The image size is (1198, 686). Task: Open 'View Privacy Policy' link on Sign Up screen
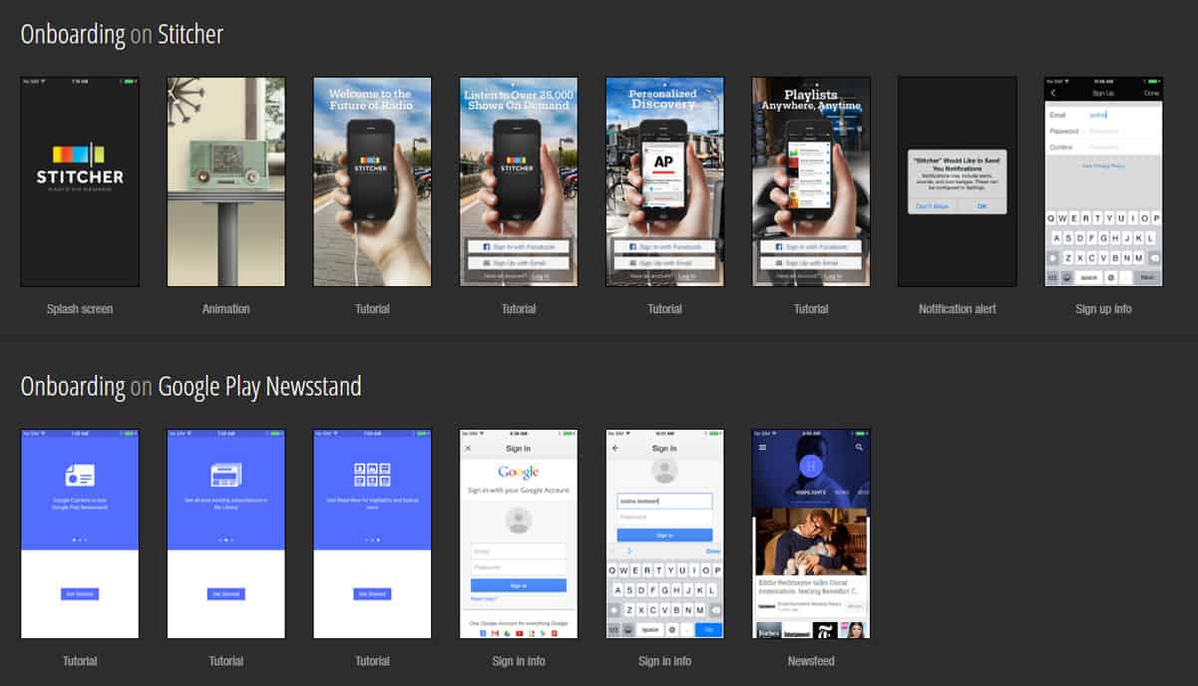pos(1103,166)
